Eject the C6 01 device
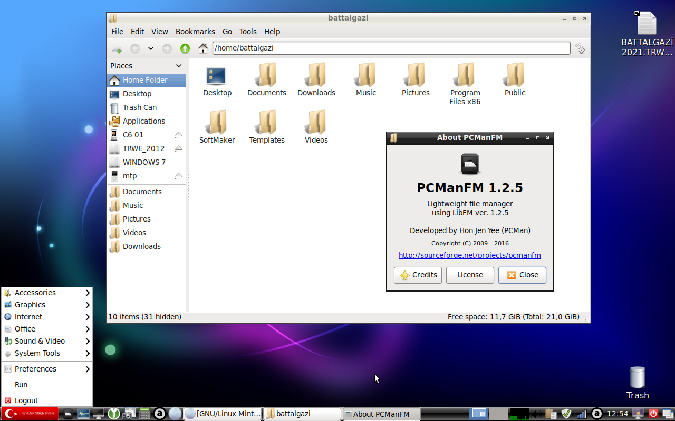 point(179,135)
